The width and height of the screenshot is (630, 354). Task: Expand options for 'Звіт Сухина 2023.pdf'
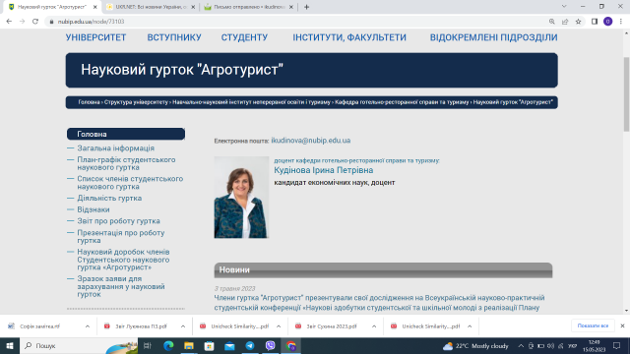374,326
